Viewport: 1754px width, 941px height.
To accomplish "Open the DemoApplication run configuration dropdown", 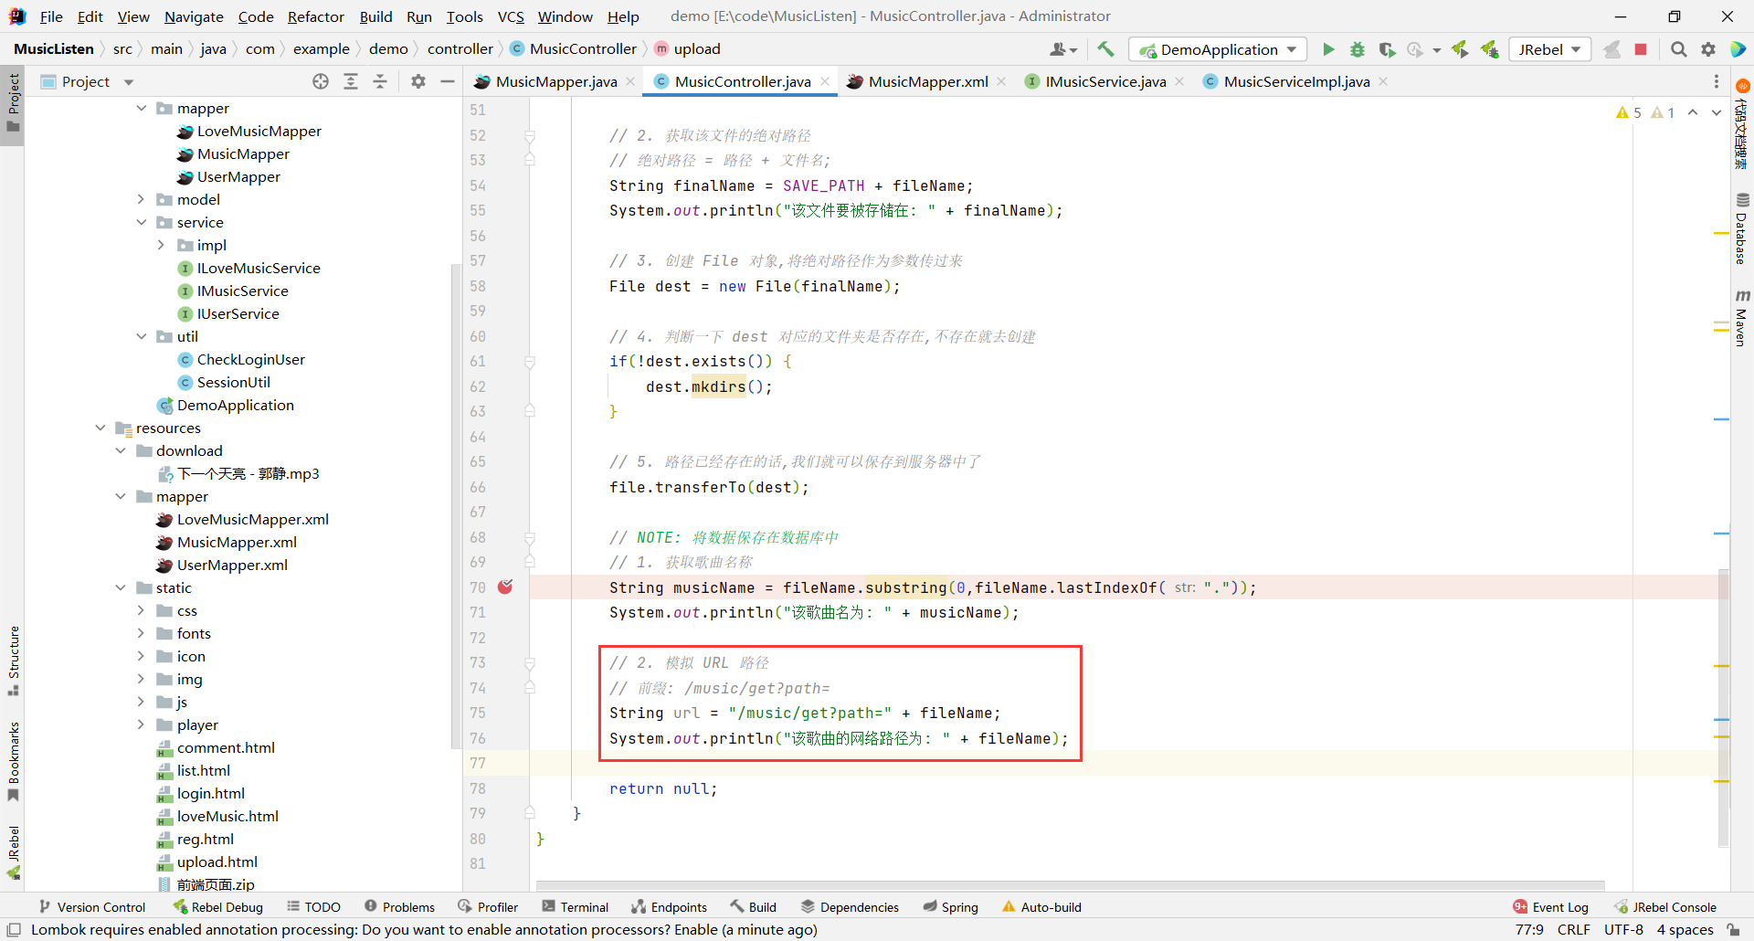I will [x=1219, y=49].
